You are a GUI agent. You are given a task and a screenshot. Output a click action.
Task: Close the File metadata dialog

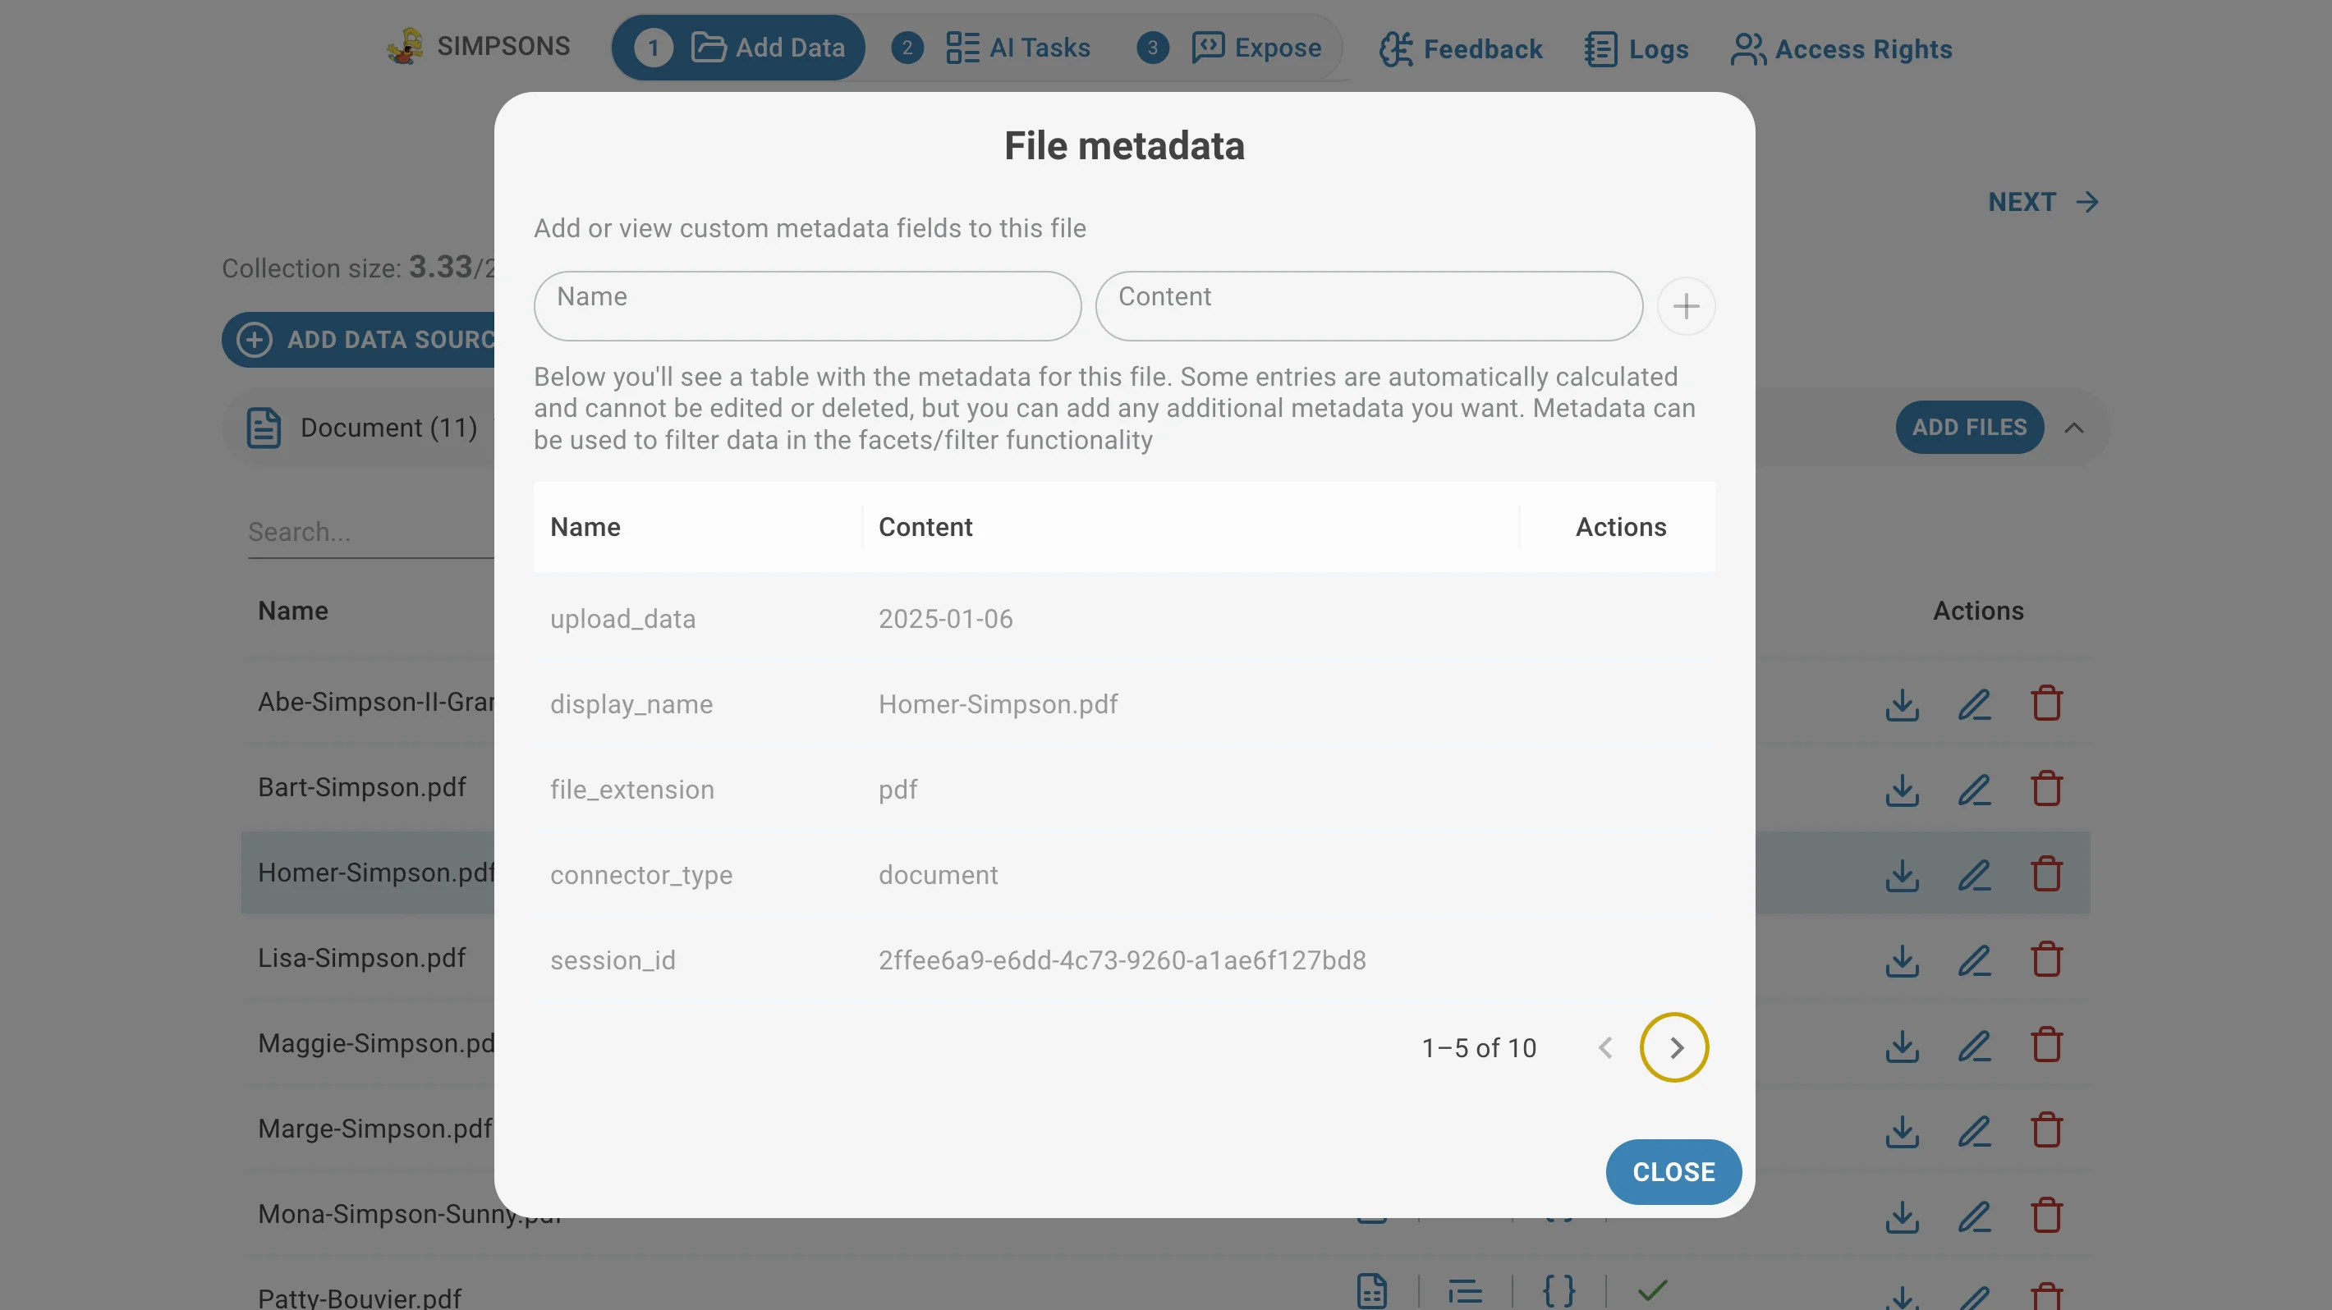pos(1673,1171)
